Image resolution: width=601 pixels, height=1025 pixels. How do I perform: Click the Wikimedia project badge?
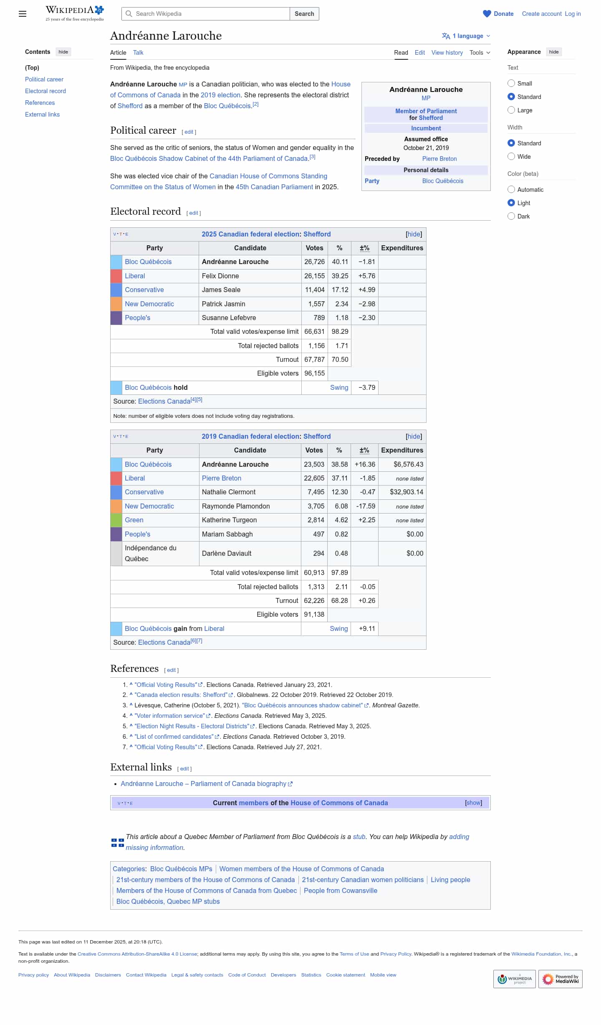coord(514,979)
